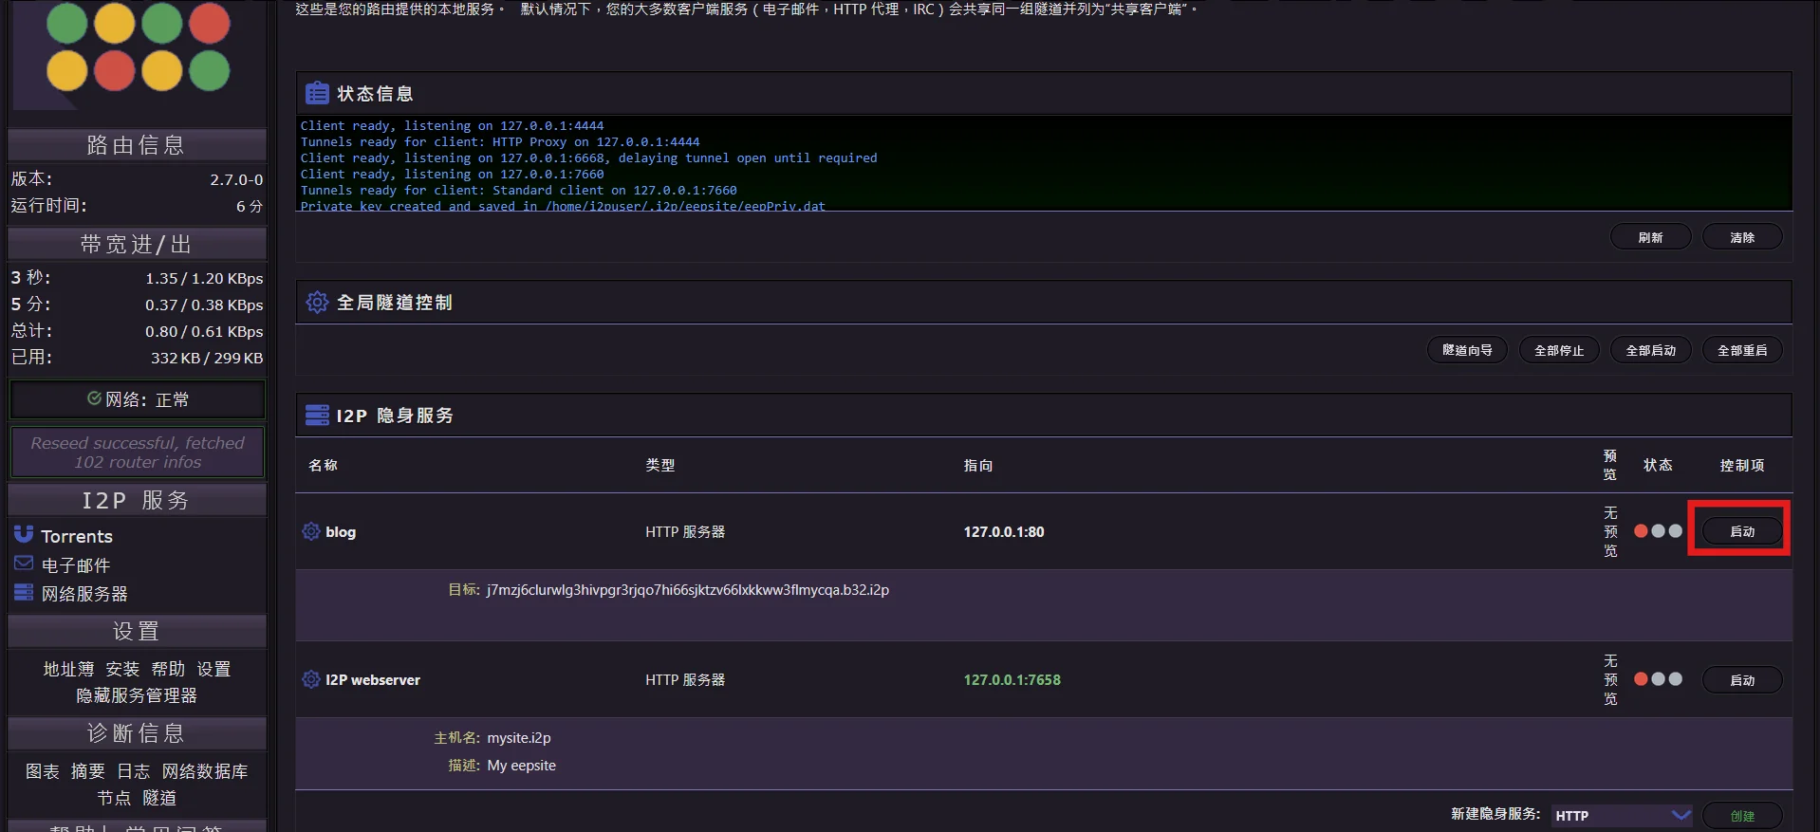Start the blog tunnel
This screenshot has height=832, width=1820.
(1741, 531)
